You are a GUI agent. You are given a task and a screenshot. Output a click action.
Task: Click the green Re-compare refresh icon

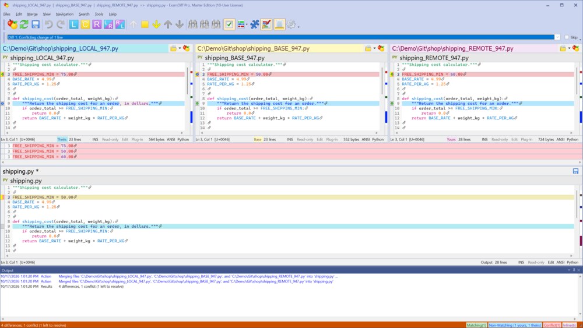[x=24, y=24]
